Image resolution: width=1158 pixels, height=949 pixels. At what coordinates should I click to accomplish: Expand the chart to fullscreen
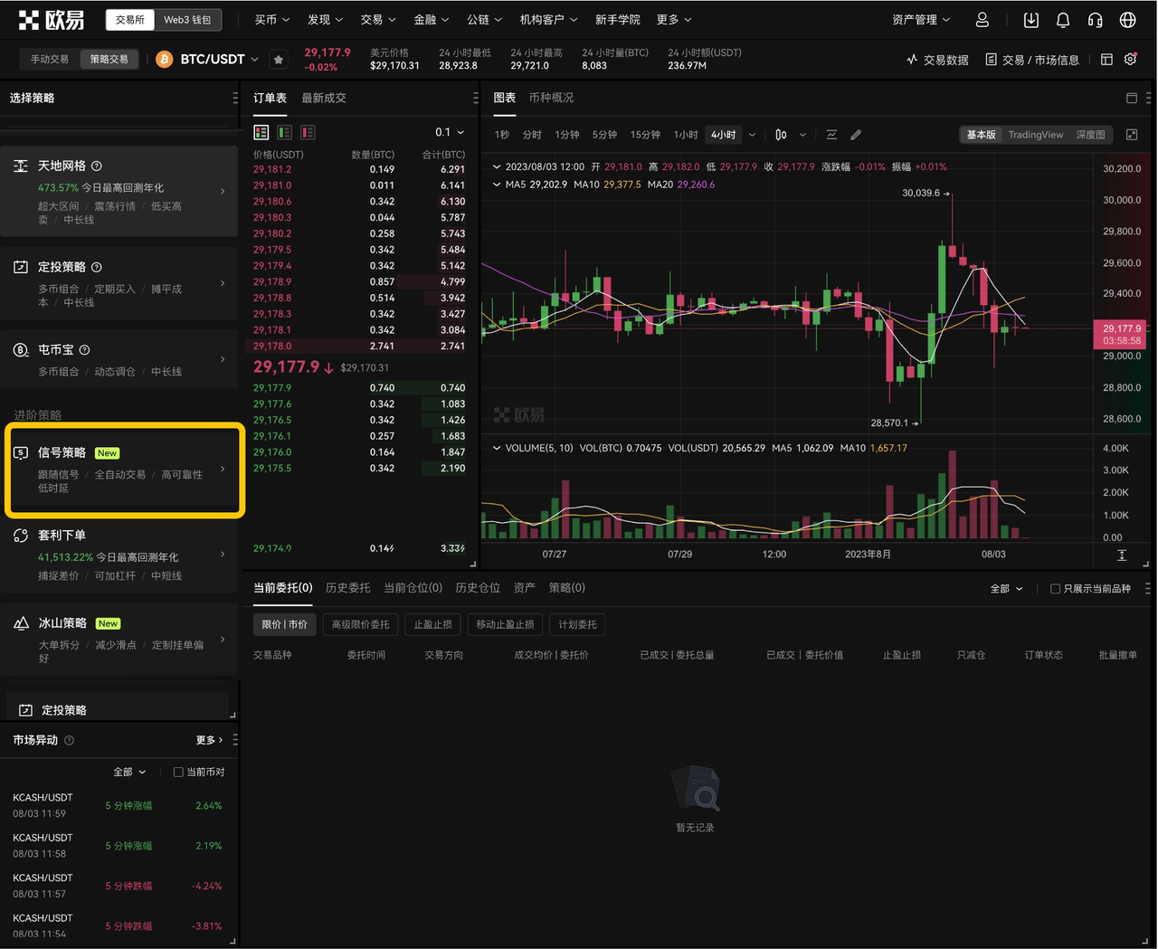pyautogui.click(x=1132, y=134)
